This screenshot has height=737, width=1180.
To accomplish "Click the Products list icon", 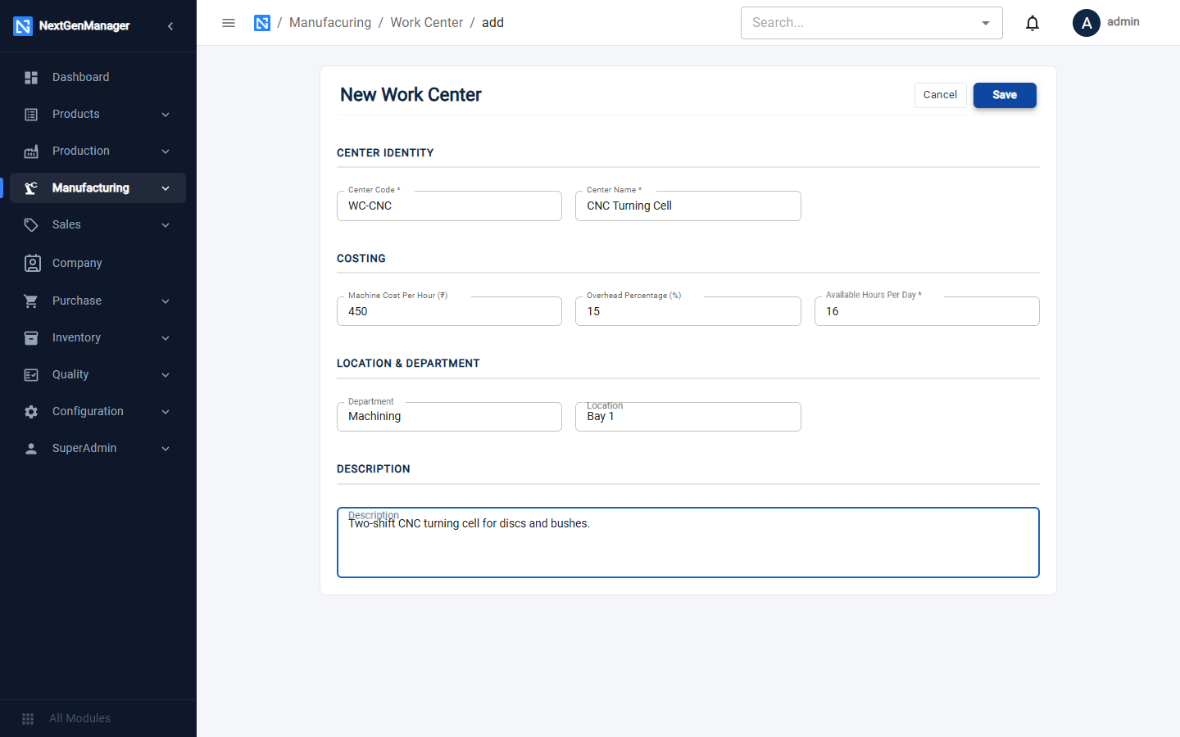I will point(31,115).
